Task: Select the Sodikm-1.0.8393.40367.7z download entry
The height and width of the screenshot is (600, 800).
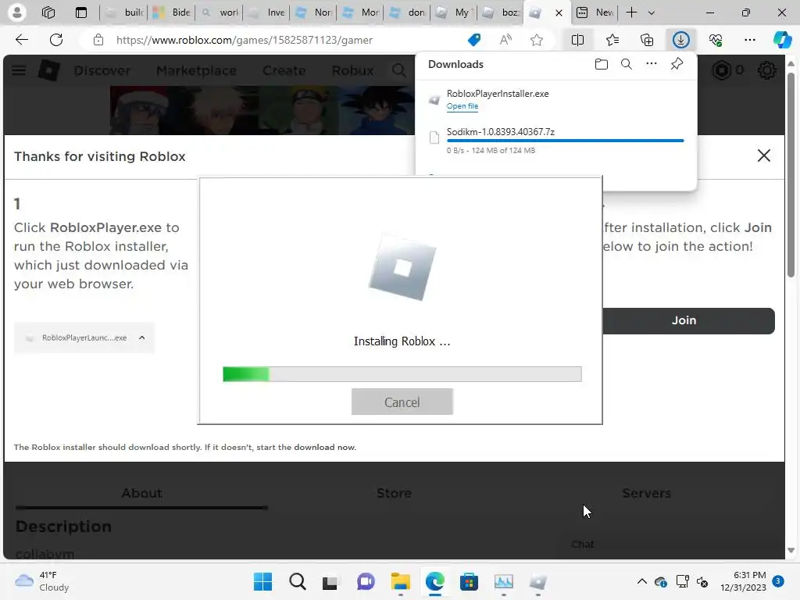Action: [556, 141]
